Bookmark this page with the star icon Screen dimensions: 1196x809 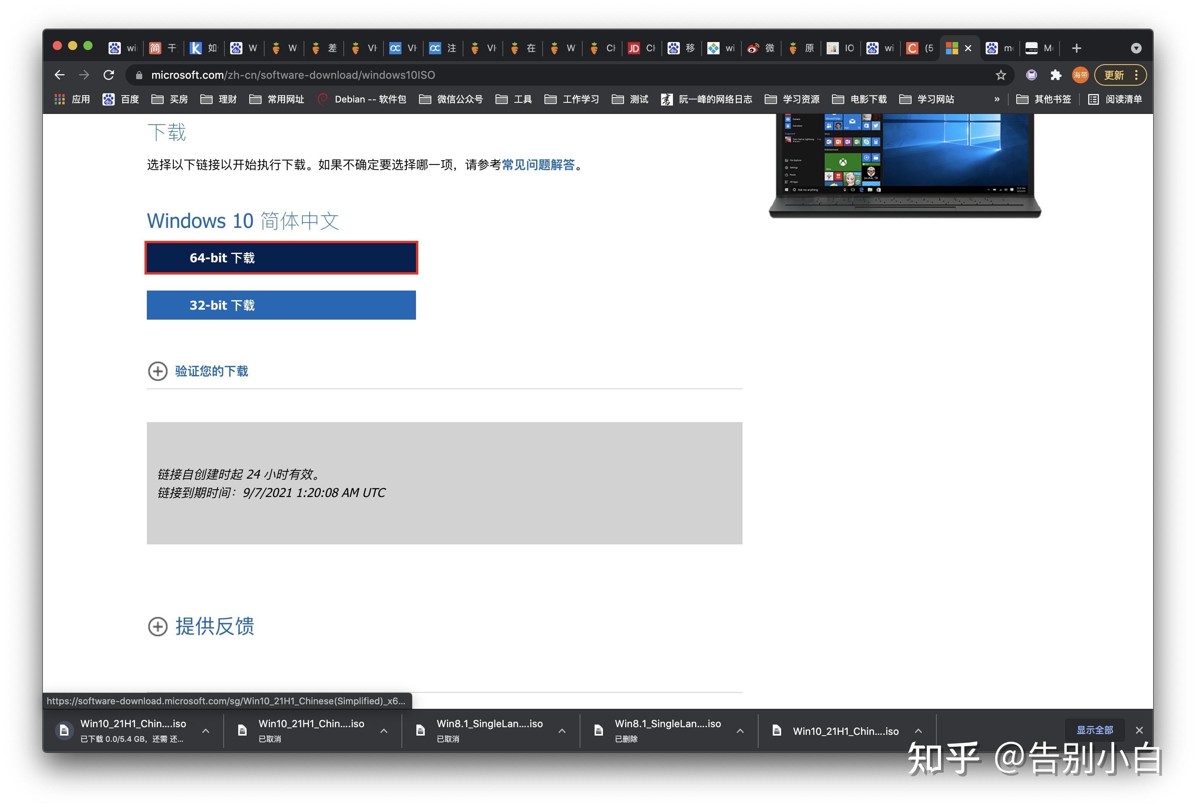[x=1001, y=75]
